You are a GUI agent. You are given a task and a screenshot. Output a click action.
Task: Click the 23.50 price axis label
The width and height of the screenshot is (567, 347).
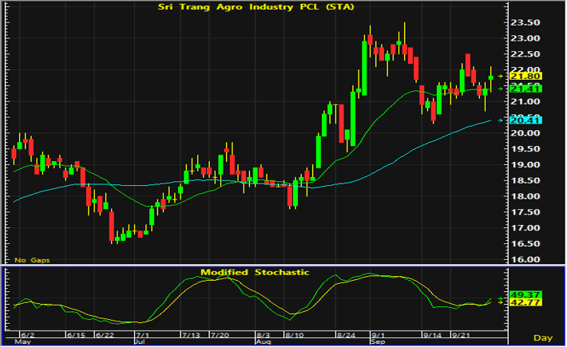pyautogui.click(x=525, y=22)
